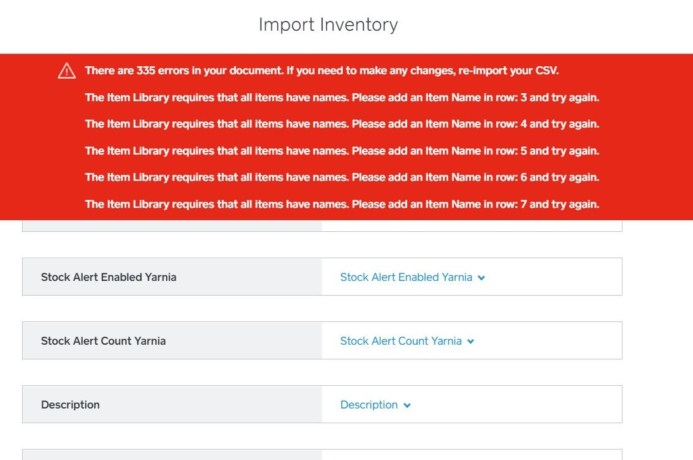This screenshot has height=460, width=693.
Task: Click the error message for row 6
Action: pos(342,177)
